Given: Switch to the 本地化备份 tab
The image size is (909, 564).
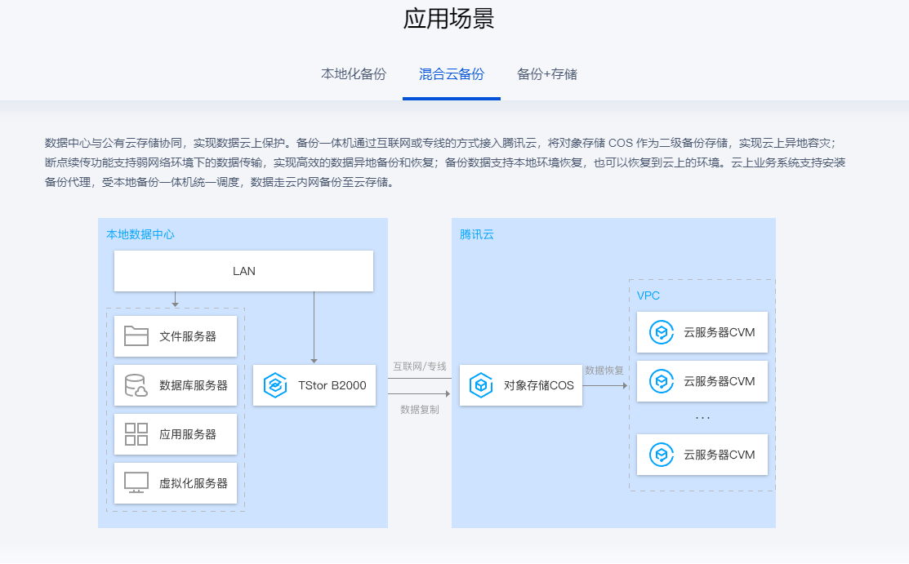Looking at the screenshot, I should (353, 74).
